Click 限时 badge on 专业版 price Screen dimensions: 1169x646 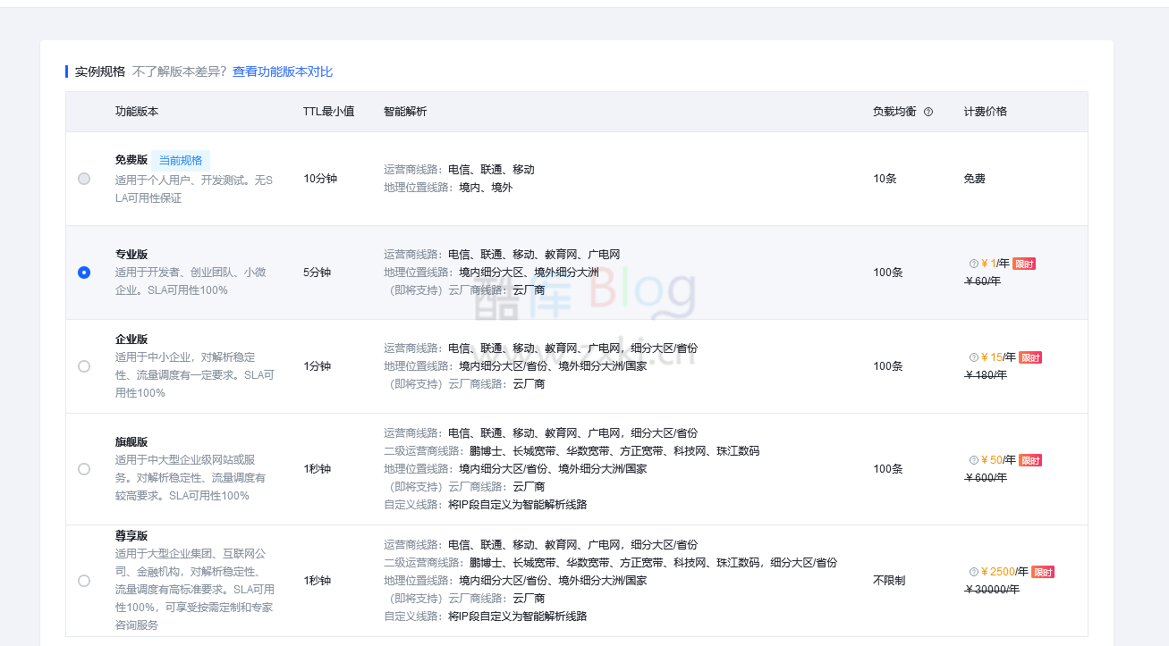pyautogui.click(x=1024, y=264)
